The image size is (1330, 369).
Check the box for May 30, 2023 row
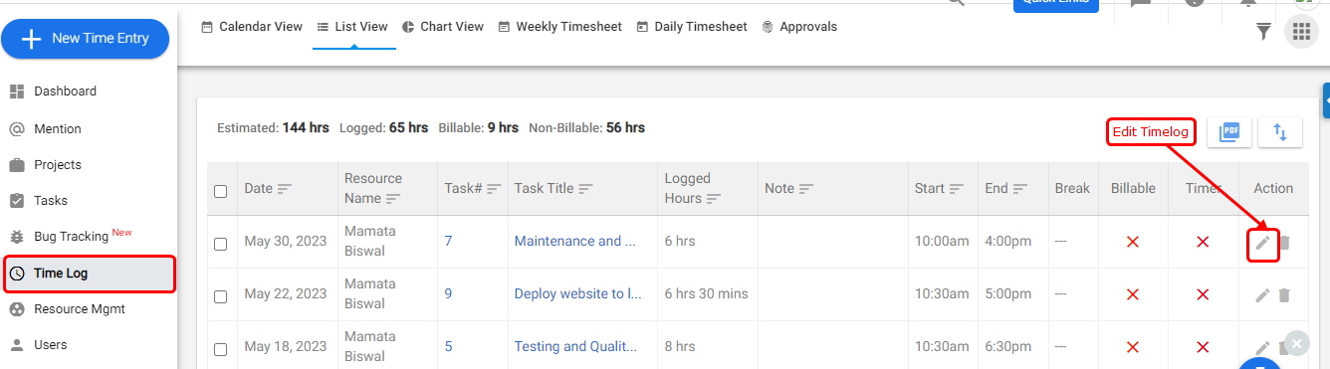[x=221, y=244]
